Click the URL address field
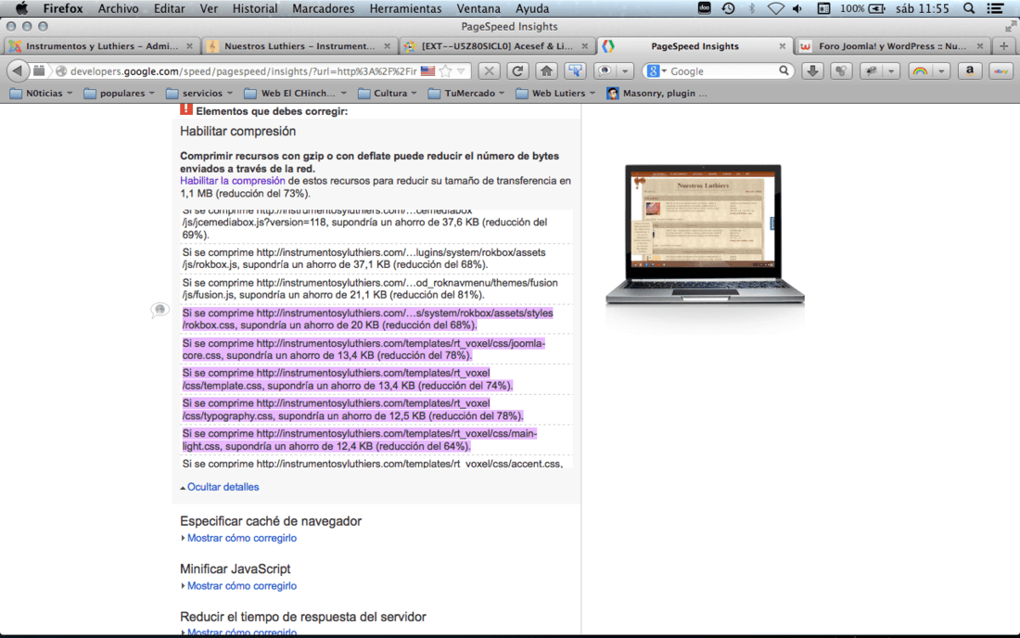 tap(243, 70)
